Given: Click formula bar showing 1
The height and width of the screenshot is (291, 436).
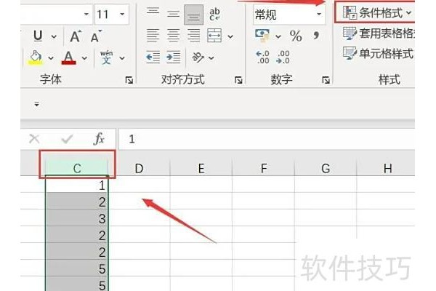Looking at the screenshot, I should pos(267,139).
